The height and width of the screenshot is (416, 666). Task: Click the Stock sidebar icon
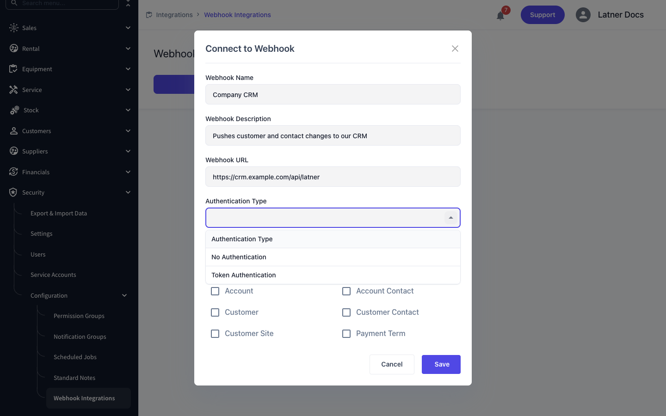(x=15, y=110)
